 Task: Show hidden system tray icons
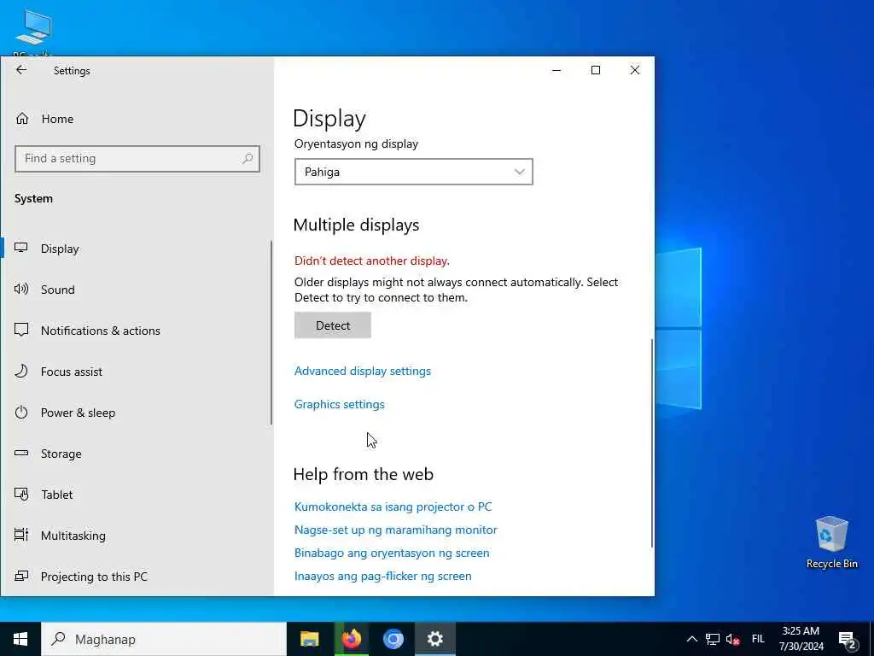pyautogui.click(x=691, y=639)
